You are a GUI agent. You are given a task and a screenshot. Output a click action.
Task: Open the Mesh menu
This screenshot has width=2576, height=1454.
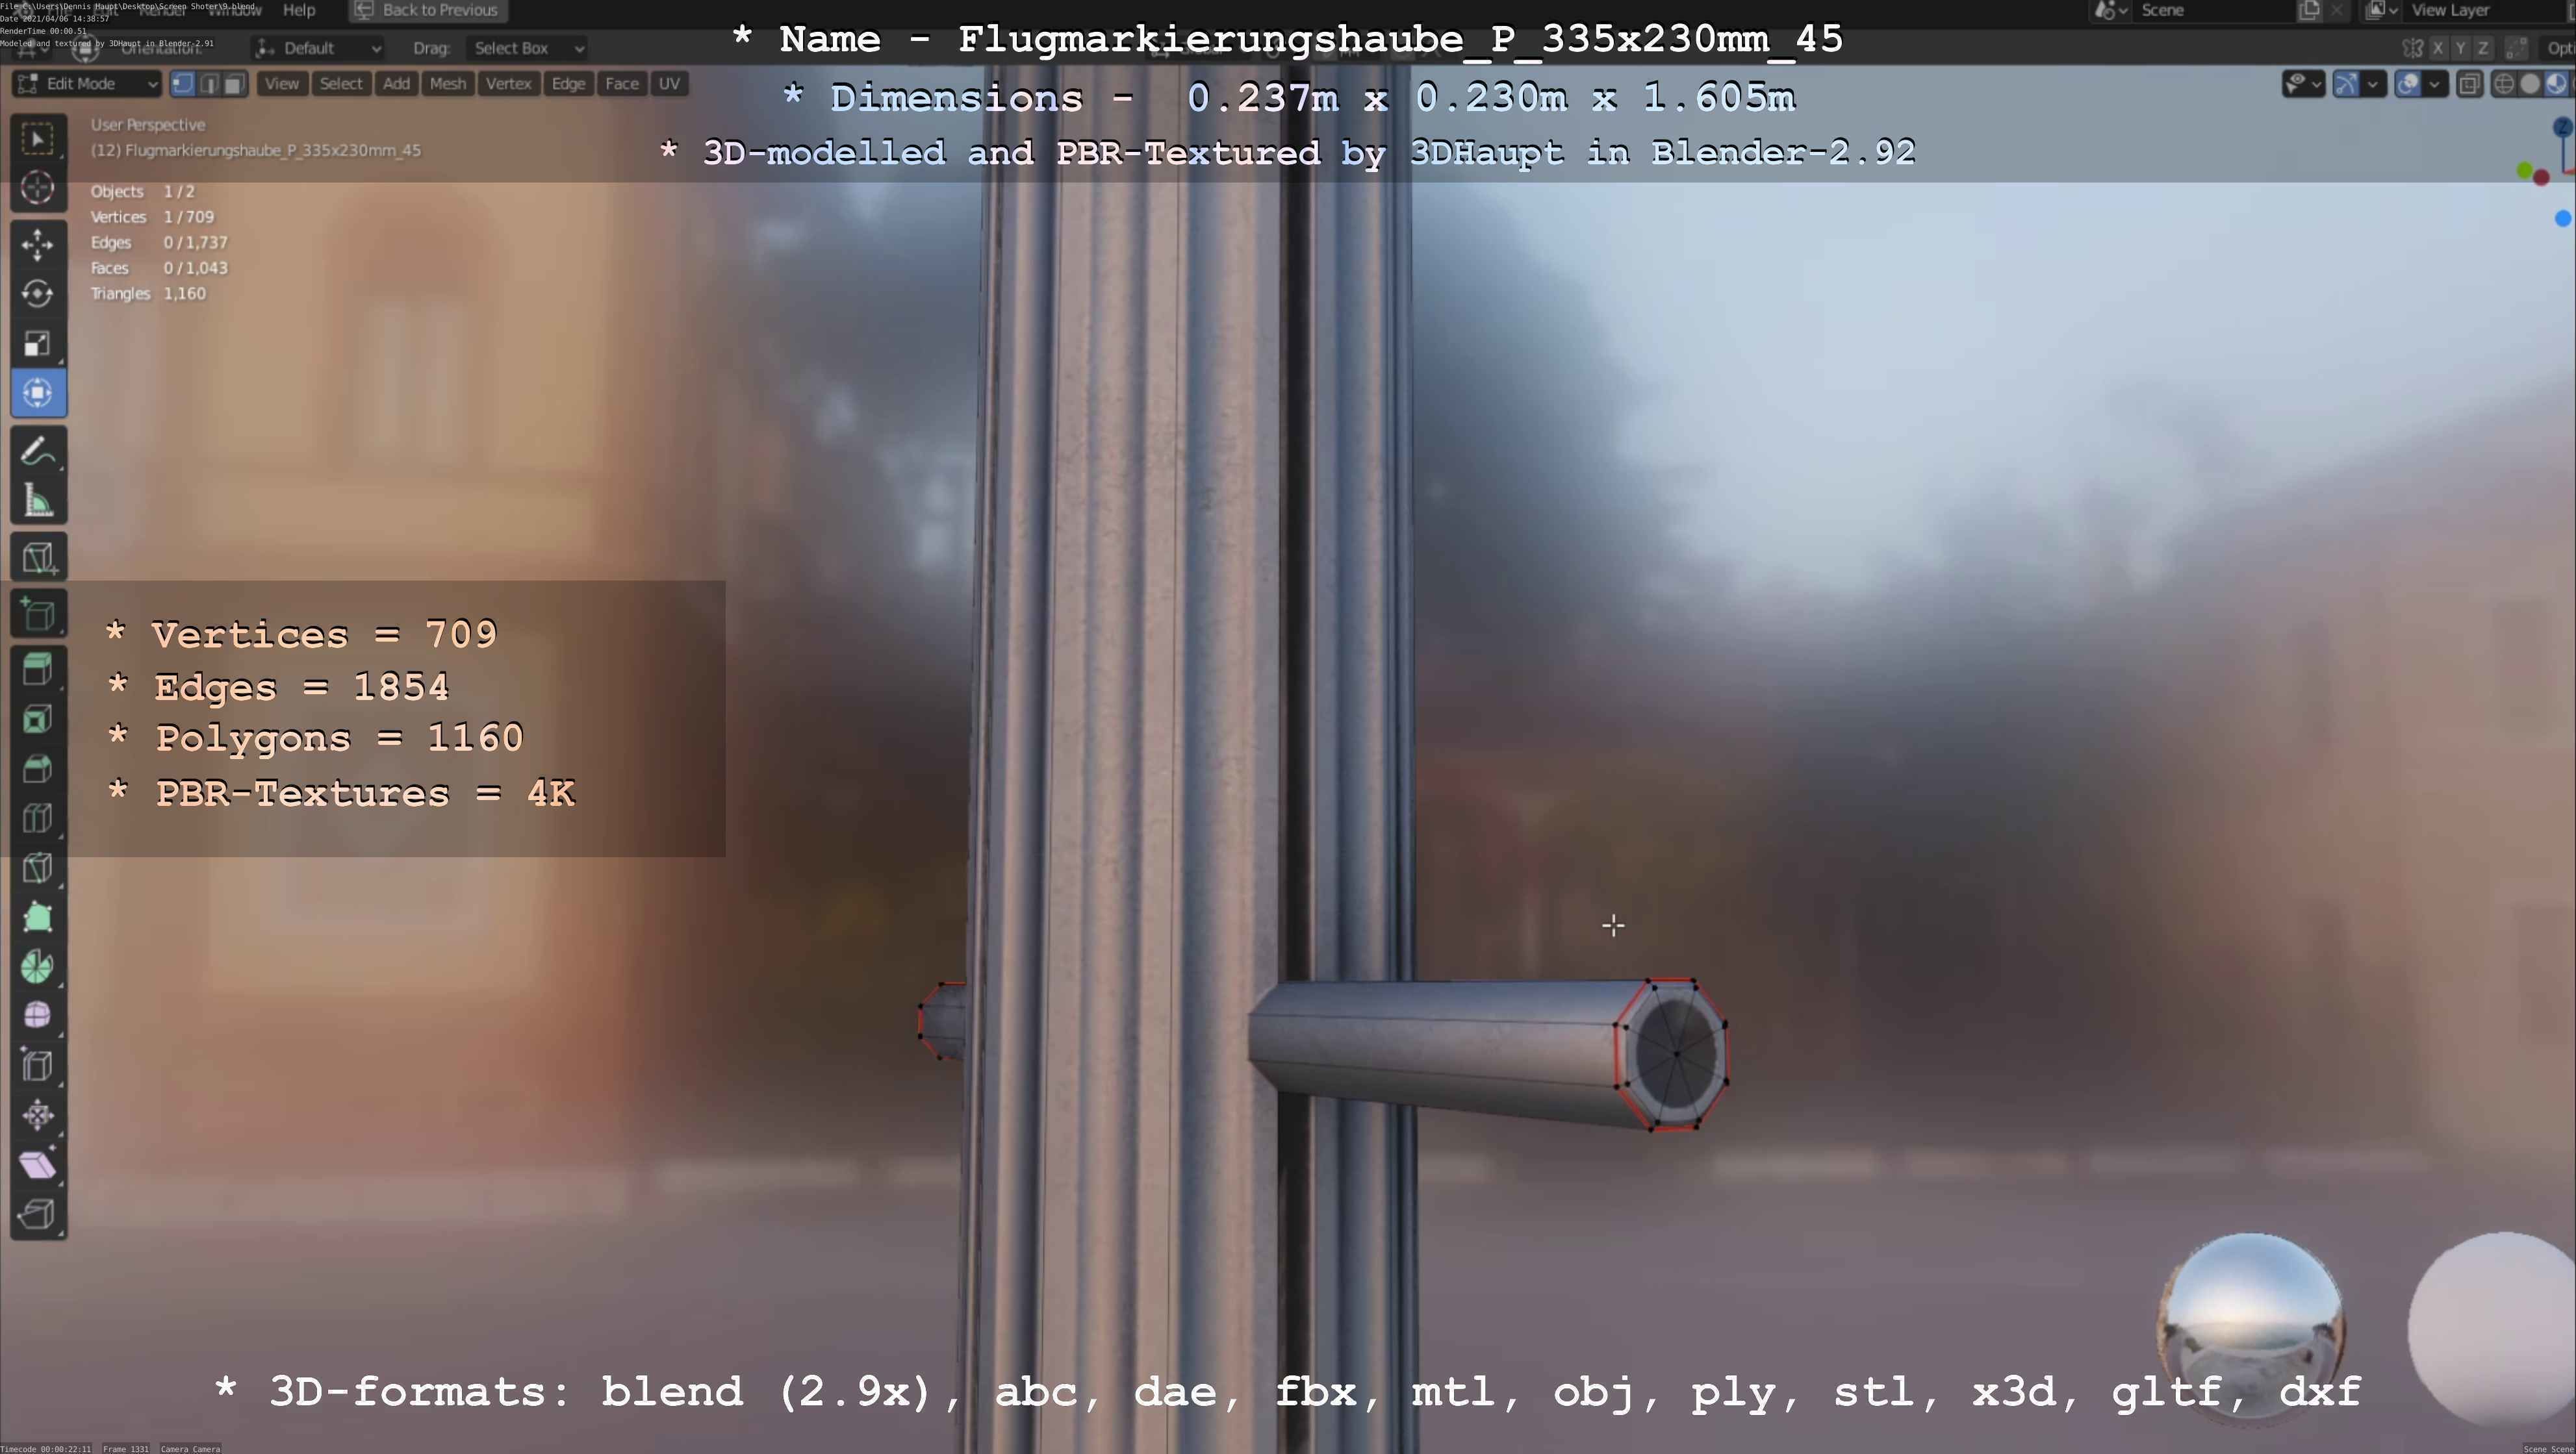coord(447,84)
